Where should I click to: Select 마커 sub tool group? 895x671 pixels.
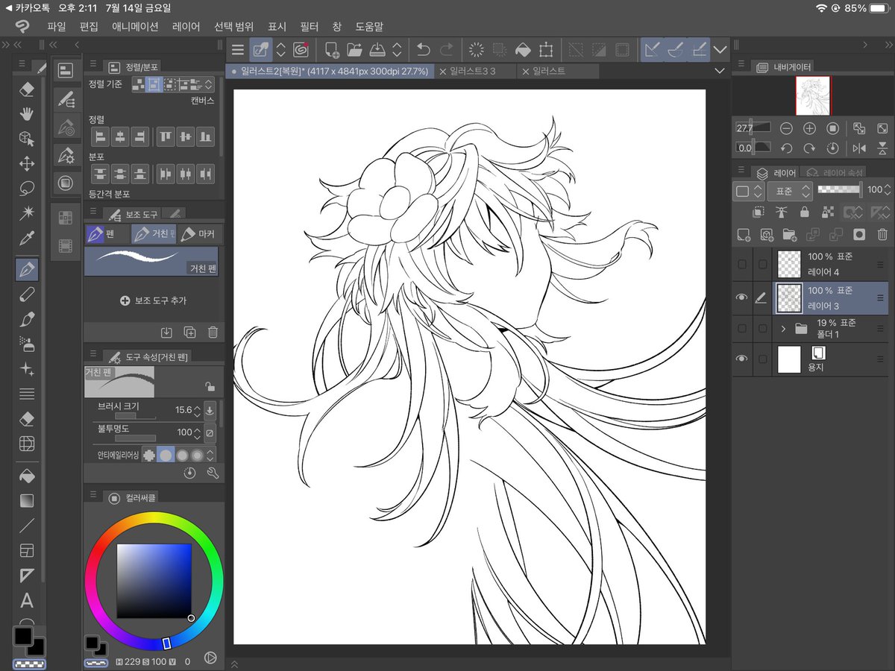(x=198, y=234)
